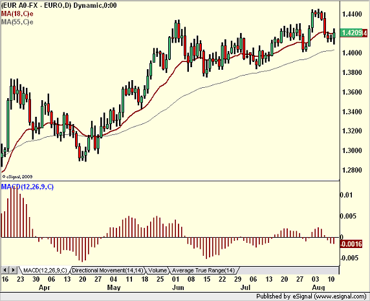Click the eSignal 2009 copyright mark

17,176
